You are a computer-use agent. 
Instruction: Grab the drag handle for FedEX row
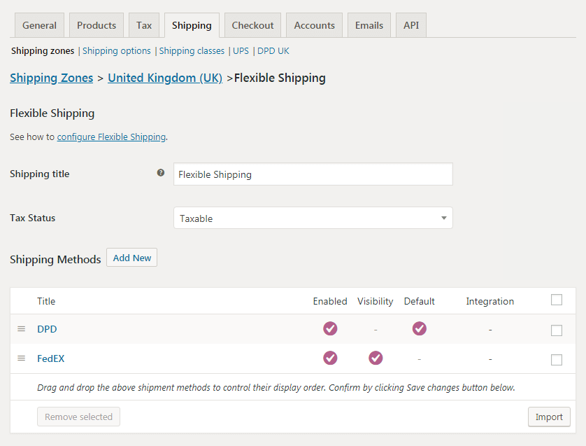[21, 358]
